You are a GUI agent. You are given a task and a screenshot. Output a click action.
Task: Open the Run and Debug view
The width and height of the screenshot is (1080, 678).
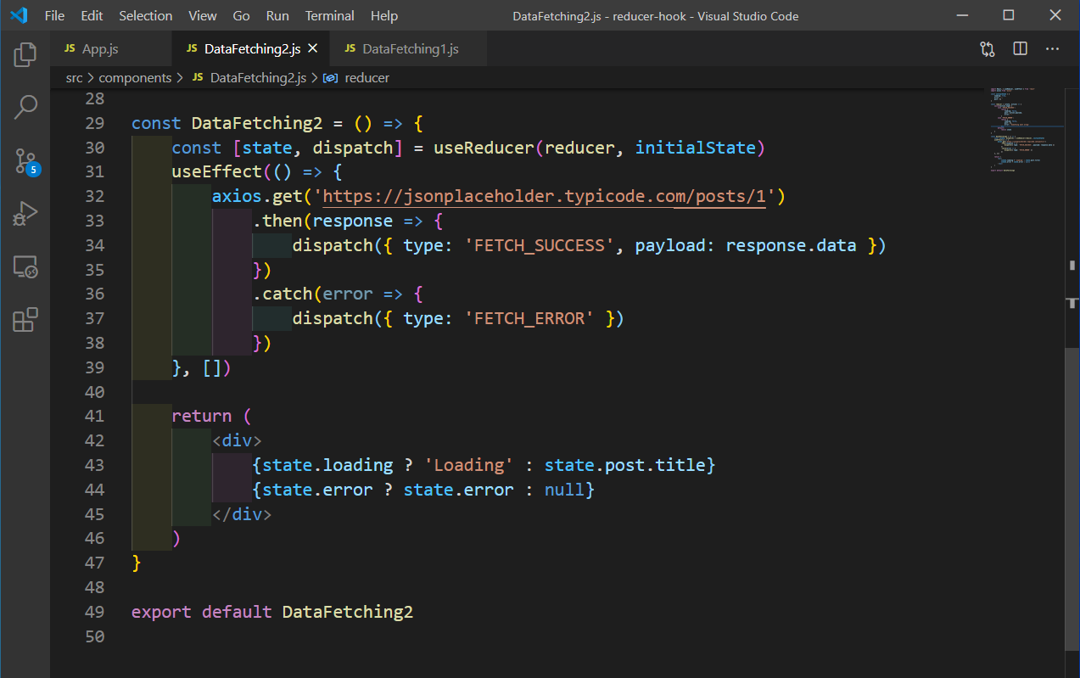tap(25, 214)
